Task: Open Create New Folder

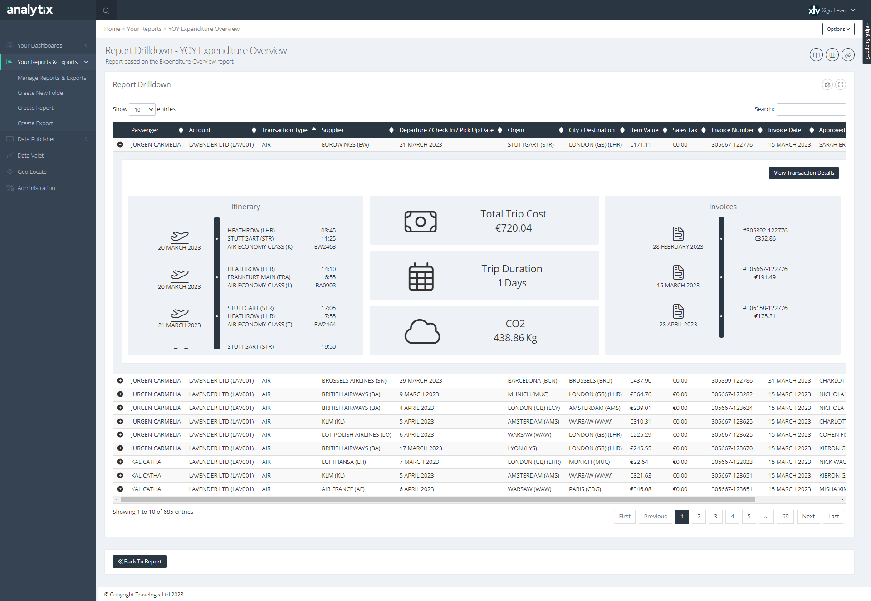Action: point(41,93)
